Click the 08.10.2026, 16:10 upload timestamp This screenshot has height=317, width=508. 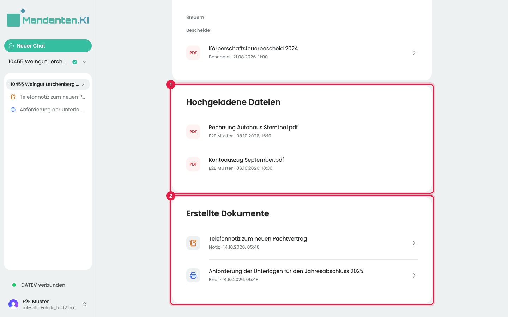click(x=254, y=136)
